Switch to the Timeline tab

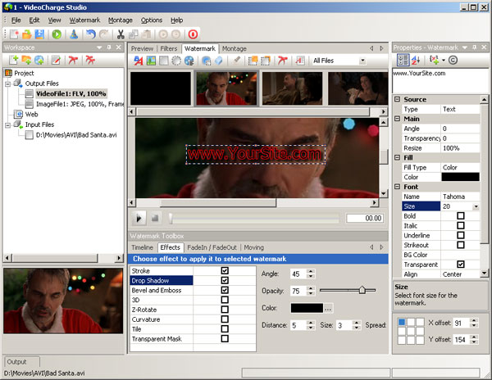tap(142, 247)
